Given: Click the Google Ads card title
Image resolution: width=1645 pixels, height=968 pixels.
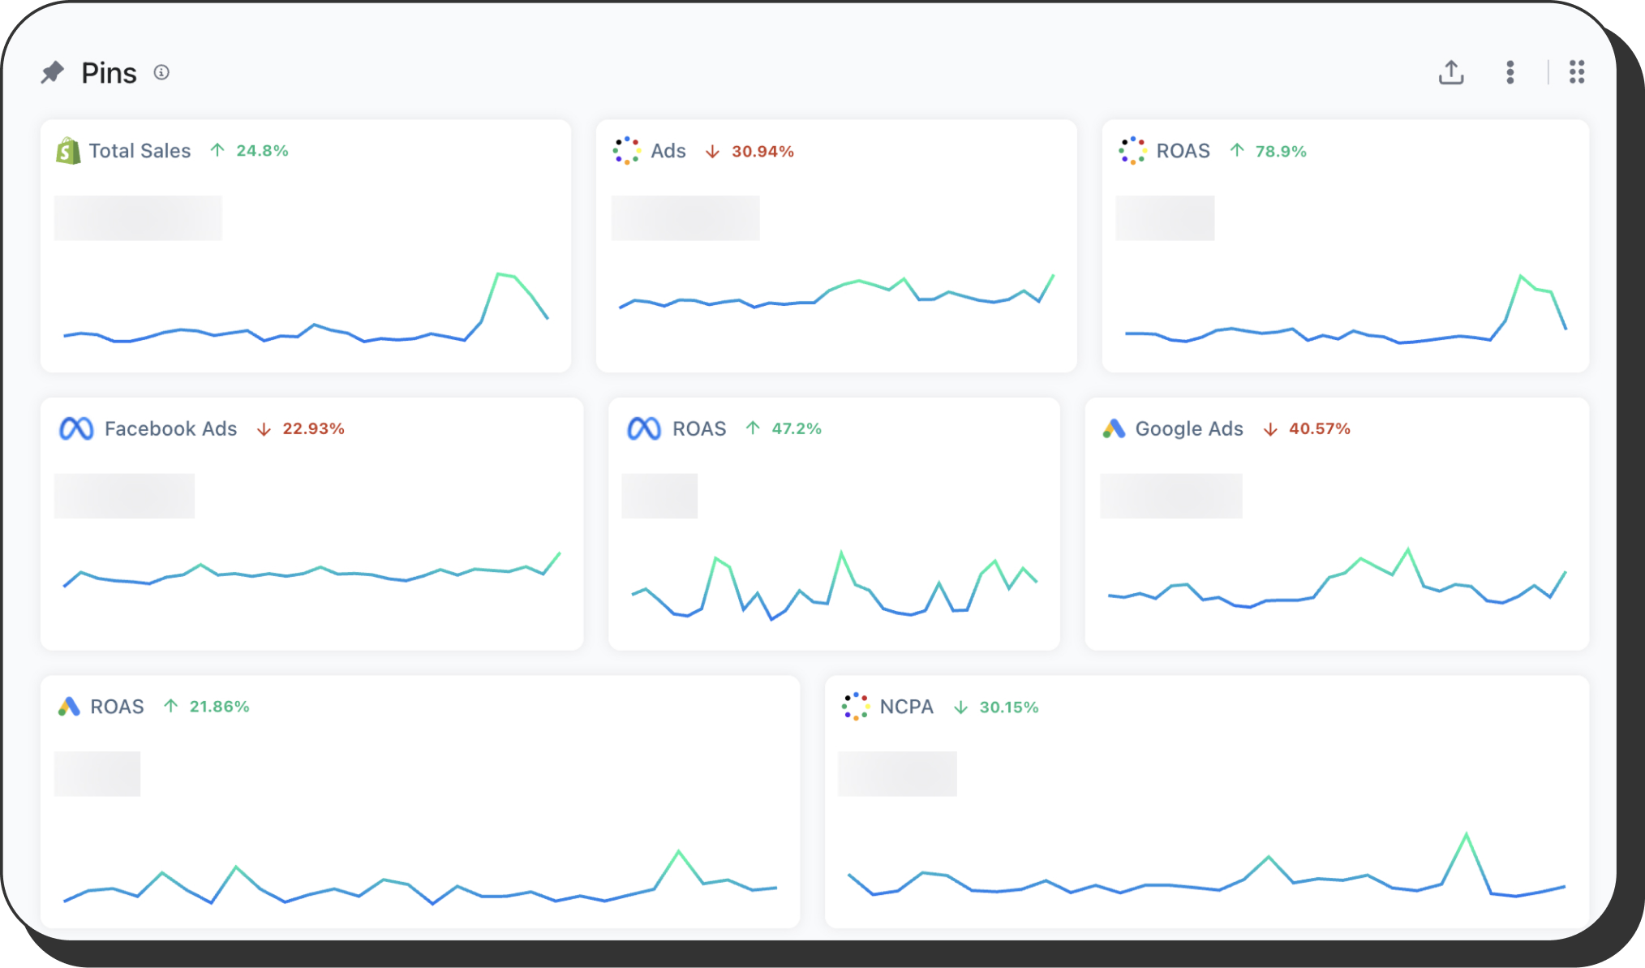Looking at the screenshot, I should [1188, 428].
